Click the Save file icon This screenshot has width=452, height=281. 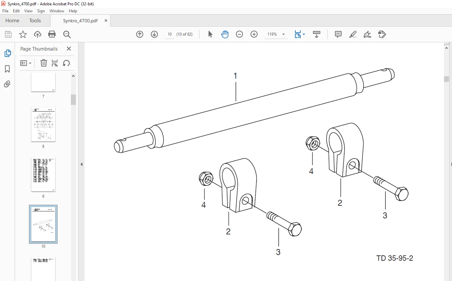[x=8, y=34]
